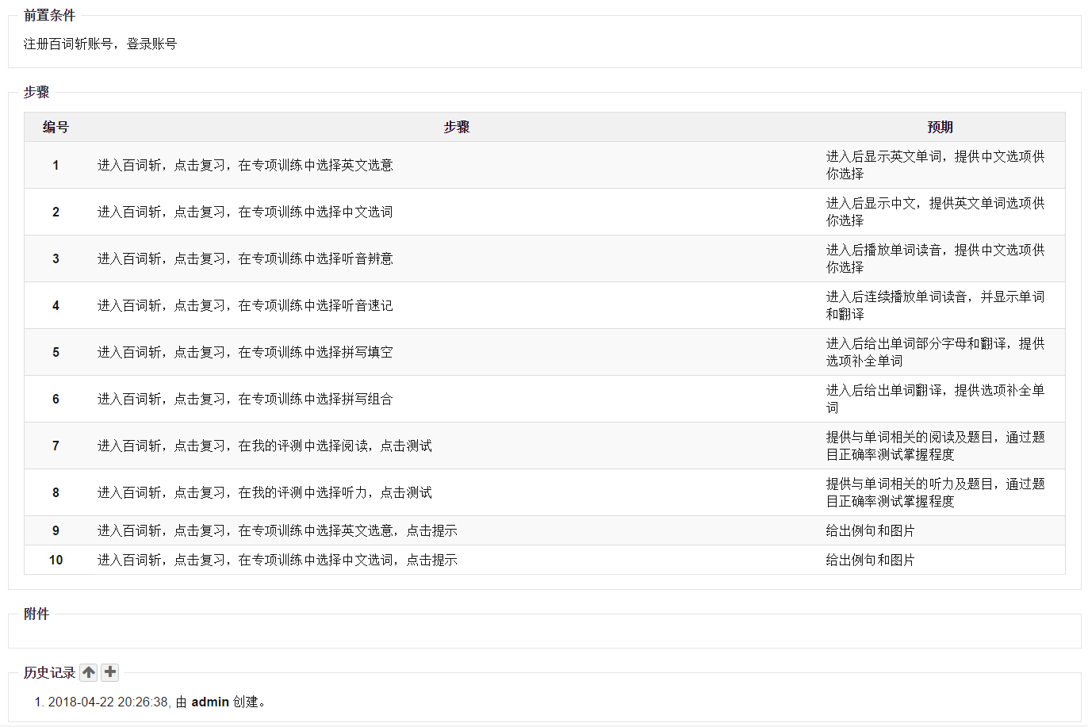This screenshot has width=1088, height=727.
Task: Click the 前置条件 section heading
Action: (x=49, y=15)
